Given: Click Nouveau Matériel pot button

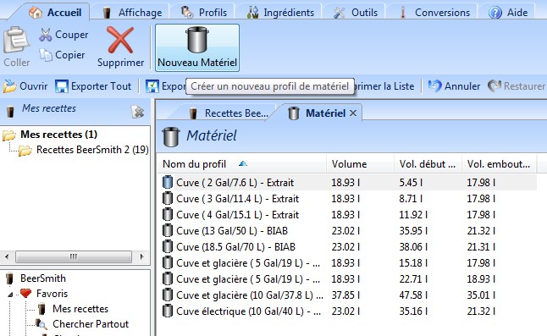Looking at the screenshot, I should pyautogui.click(x=197, y=47).
